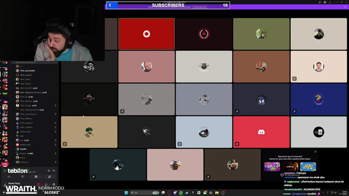Open the server icon with 63 badge

(x=5, y=87)
